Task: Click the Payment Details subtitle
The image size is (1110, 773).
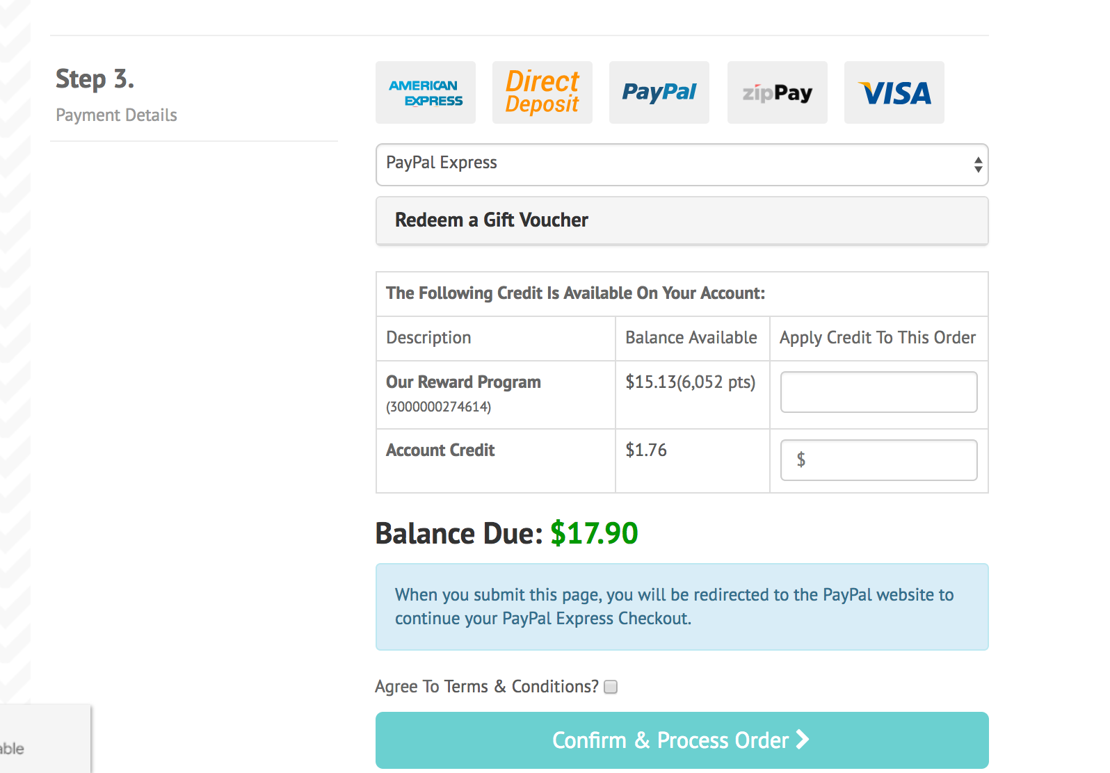Action: [116, 115]
